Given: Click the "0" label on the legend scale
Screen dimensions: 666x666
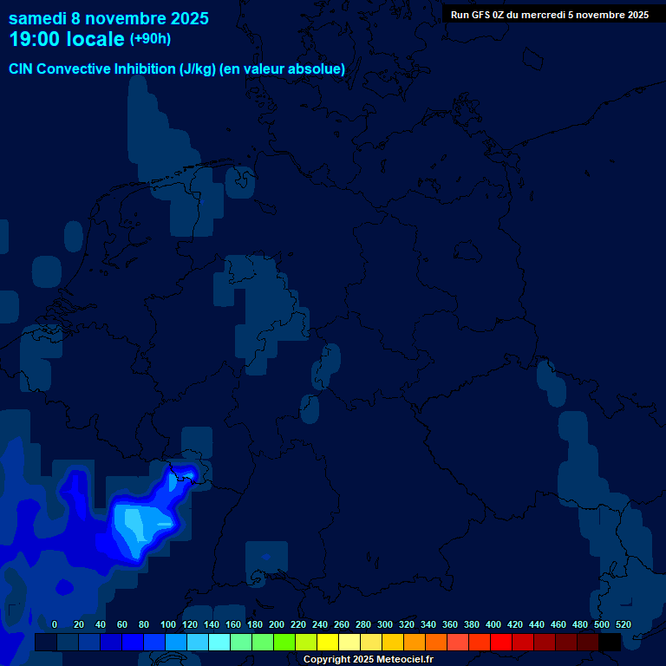Looking at the screenshot, I should coord(55,624).
